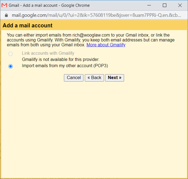Click the URL in the address bar
Screen dimensions: 188x179
(96, 15)
